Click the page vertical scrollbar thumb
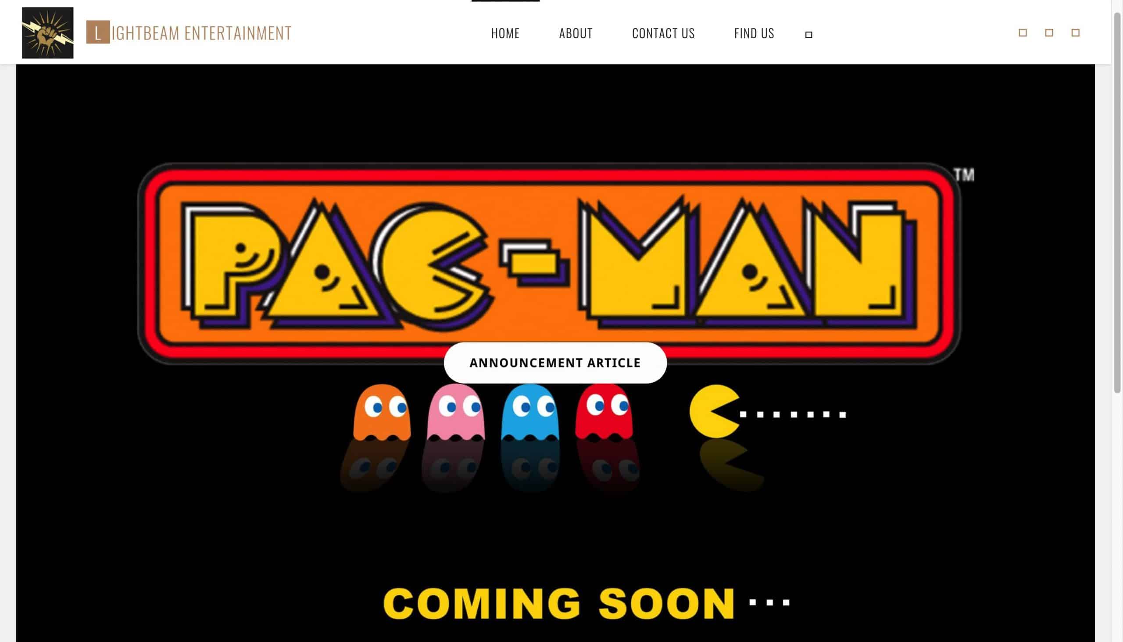 click(1117, 203)
